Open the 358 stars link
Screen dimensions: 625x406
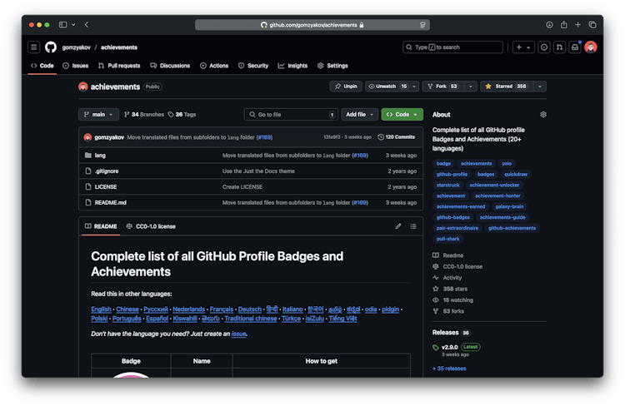450,289
